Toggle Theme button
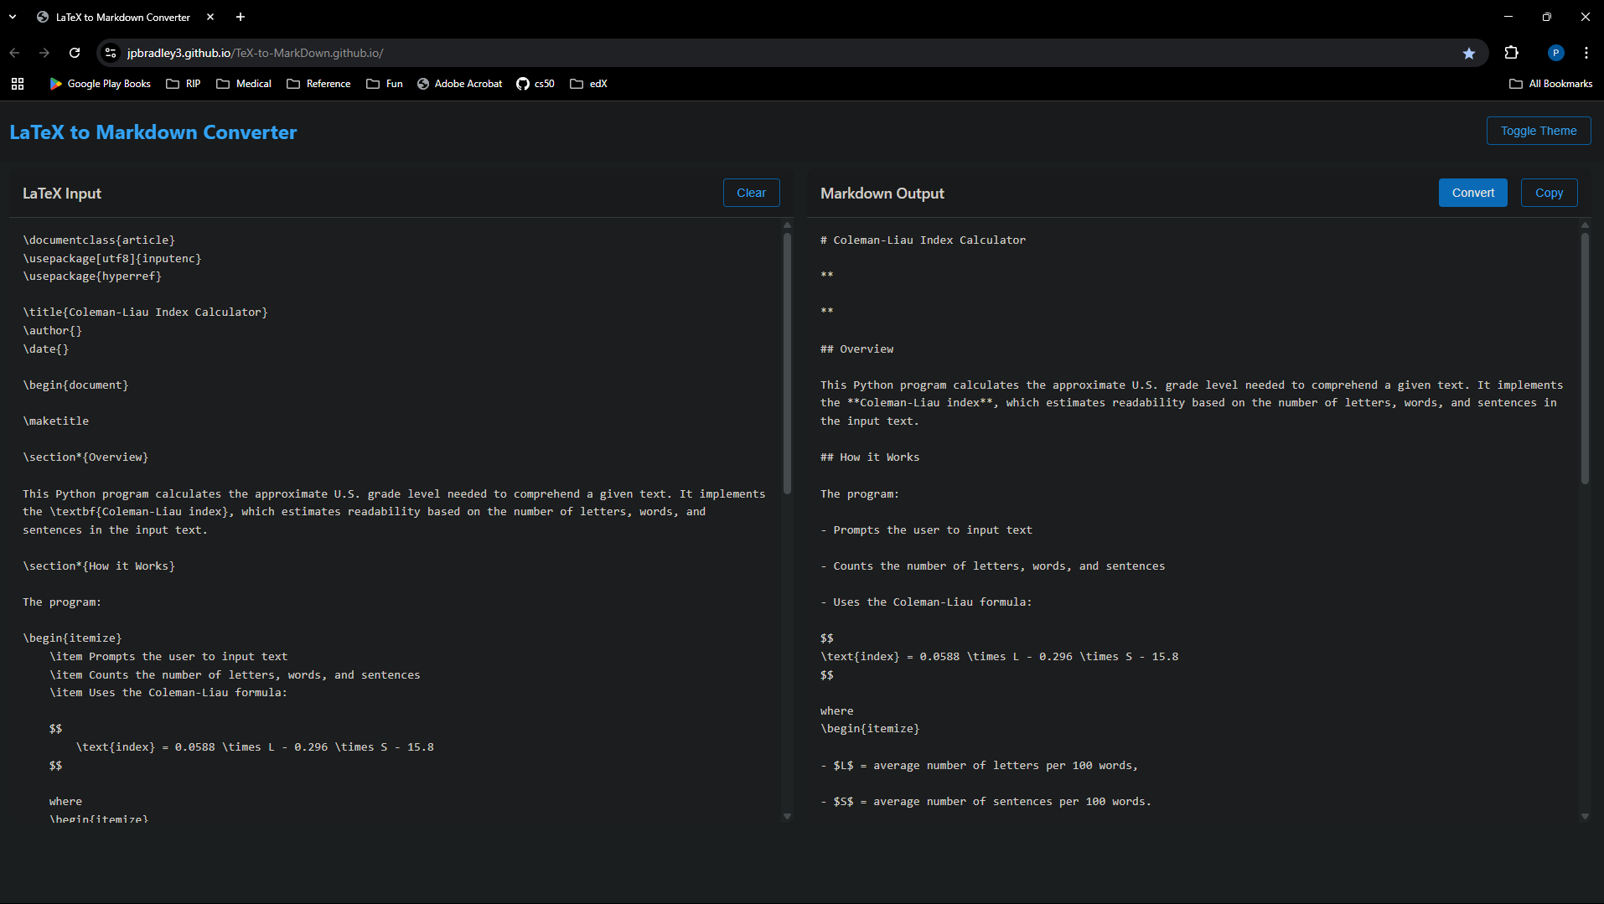1604x904 pixels. pyautogui.click(x=1538, y=131)
